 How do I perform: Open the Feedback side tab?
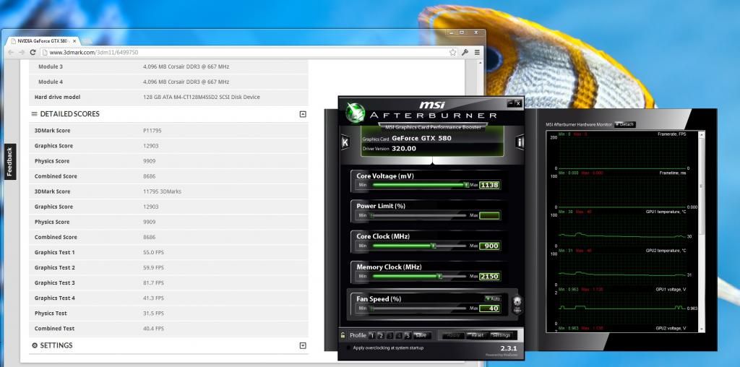pyautogui.click(x=10, y=161)
